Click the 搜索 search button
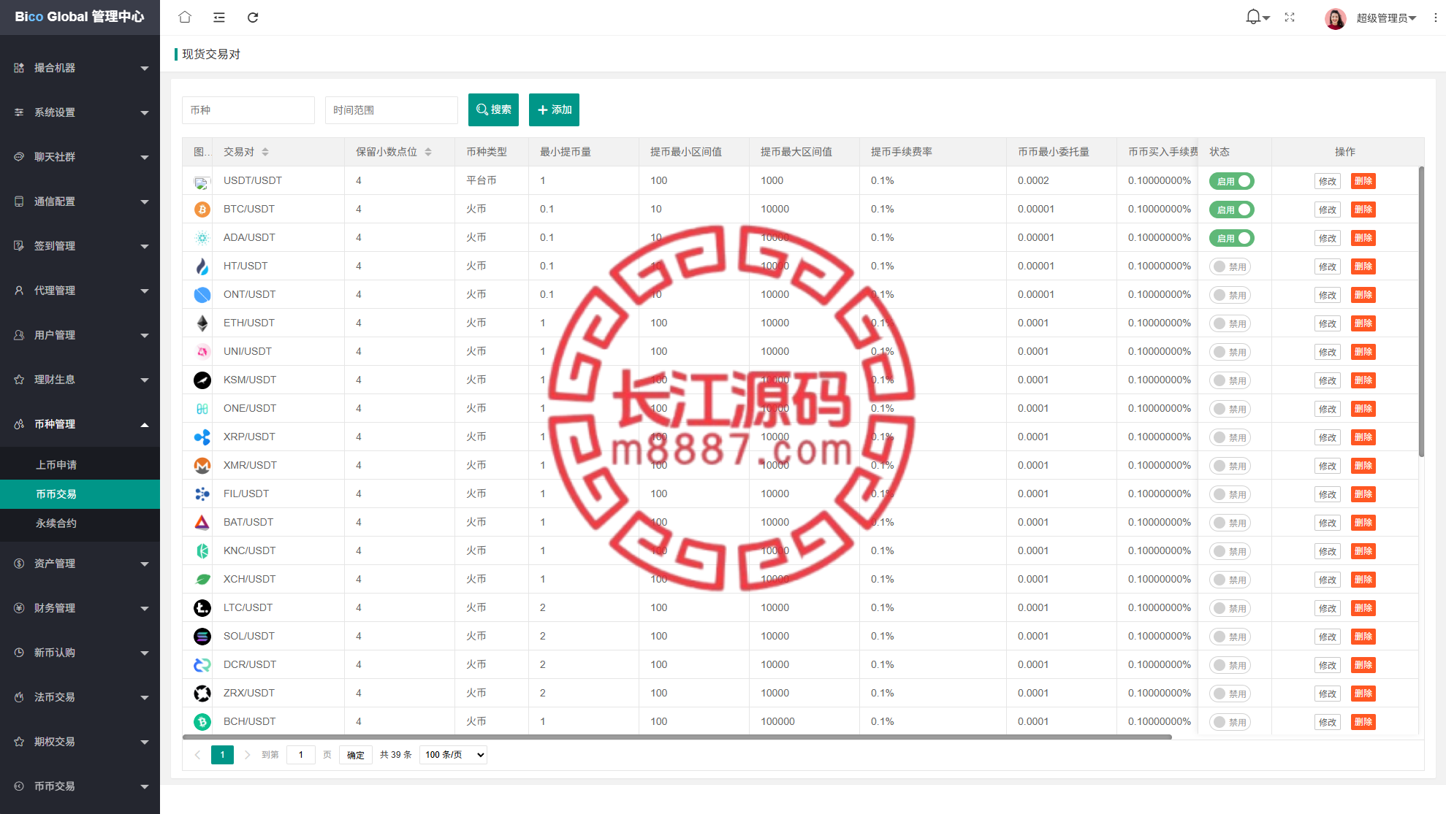This screenshot has width=1446, height=814. coord(493,110)
